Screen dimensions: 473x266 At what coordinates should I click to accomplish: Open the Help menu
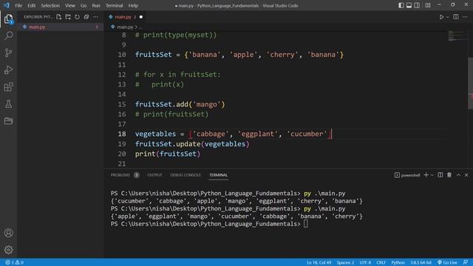pyautogui.click(x=133, y=5)
